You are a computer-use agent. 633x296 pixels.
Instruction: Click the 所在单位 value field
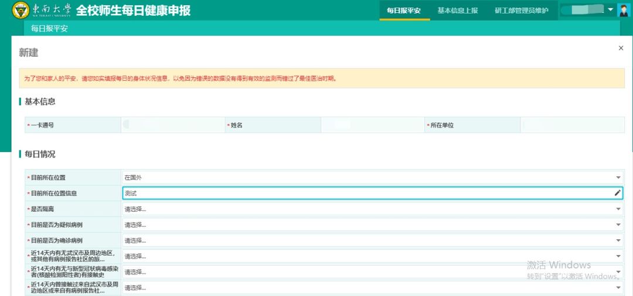click(573, 125)
